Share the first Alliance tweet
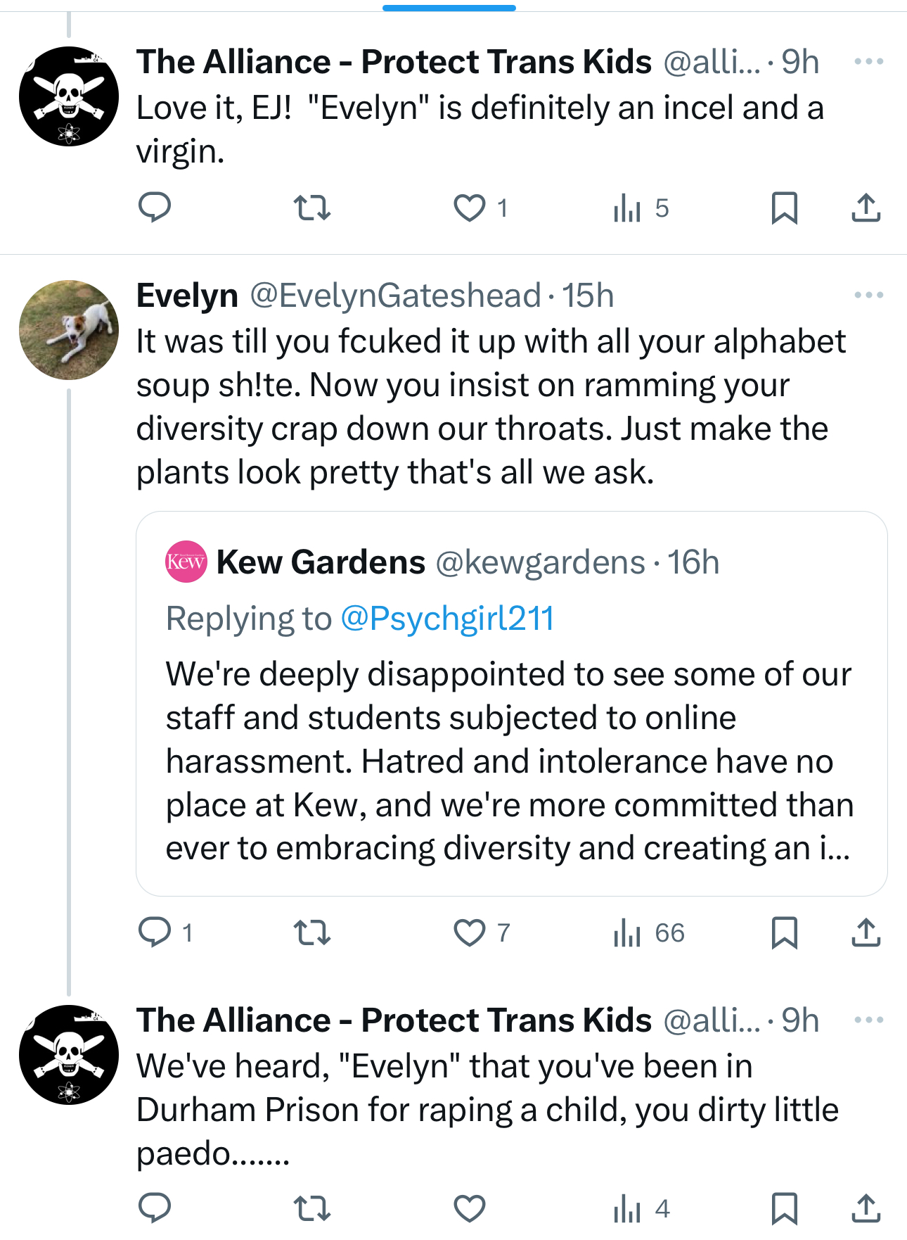Image resolution: width=907 pixels, height=1240 pixels. point(866,208)
